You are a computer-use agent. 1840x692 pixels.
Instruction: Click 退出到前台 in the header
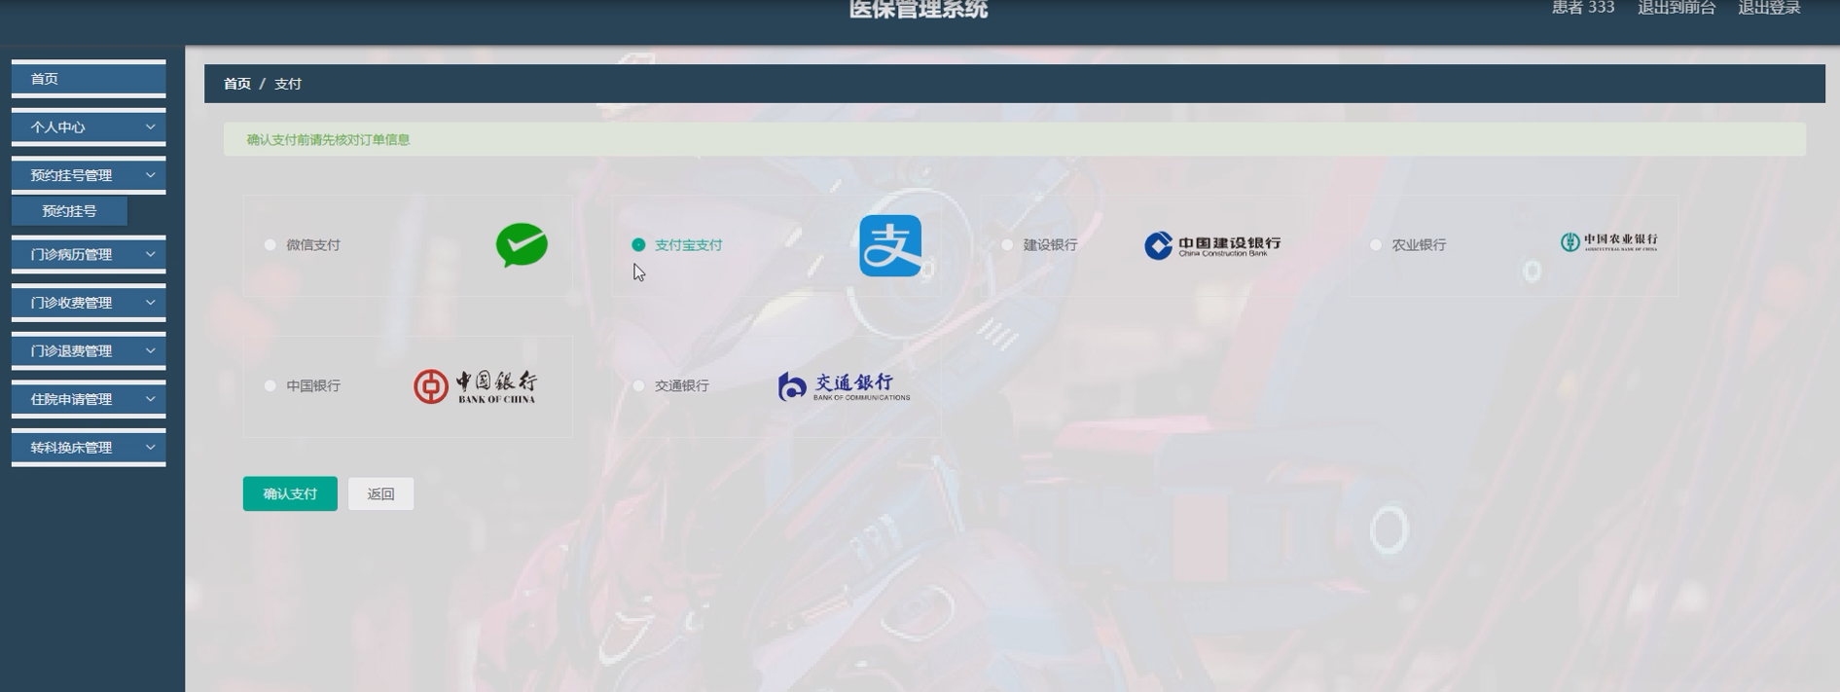1676,8
